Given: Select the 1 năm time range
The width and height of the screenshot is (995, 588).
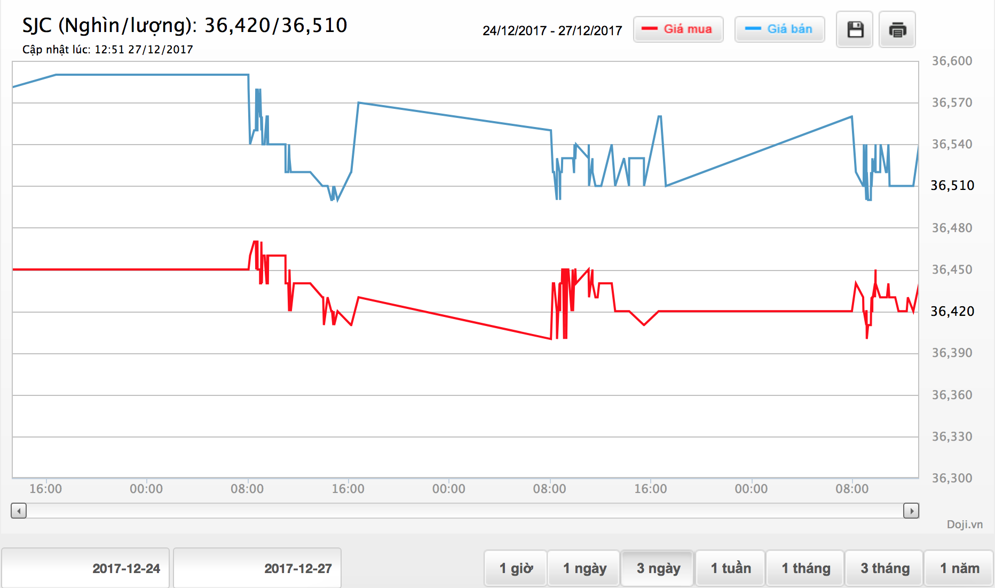Looking at the screenshot, I should click(959, 568).
